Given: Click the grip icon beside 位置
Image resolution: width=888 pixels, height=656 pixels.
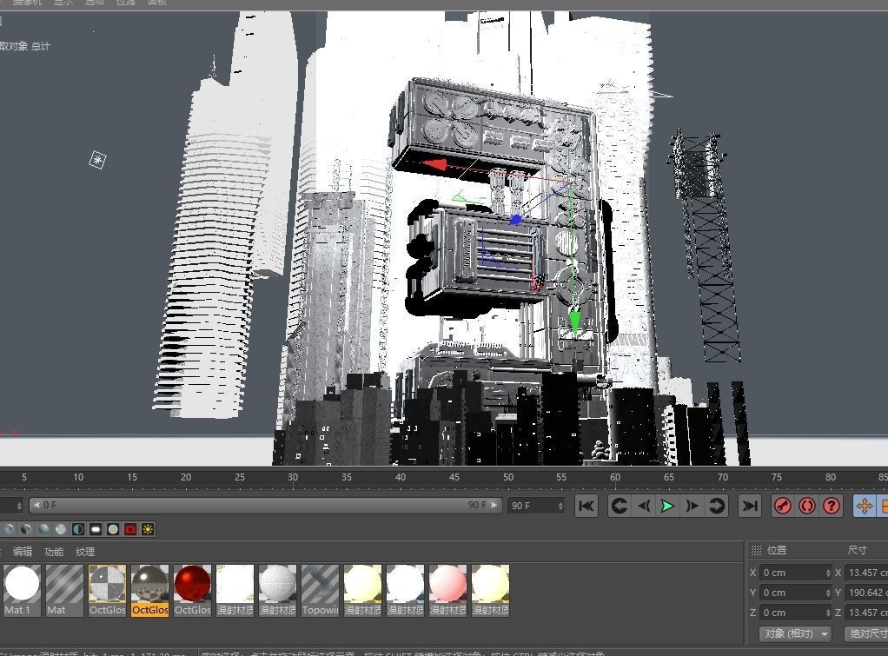Looking at the screenshot, I should tap(755, 550).
